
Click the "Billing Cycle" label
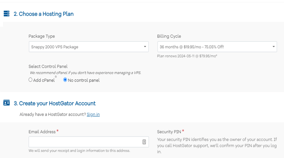(x=169, y=36)
